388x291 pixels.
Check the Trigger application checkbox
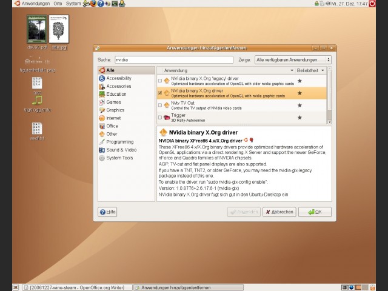tap(160, 117)
